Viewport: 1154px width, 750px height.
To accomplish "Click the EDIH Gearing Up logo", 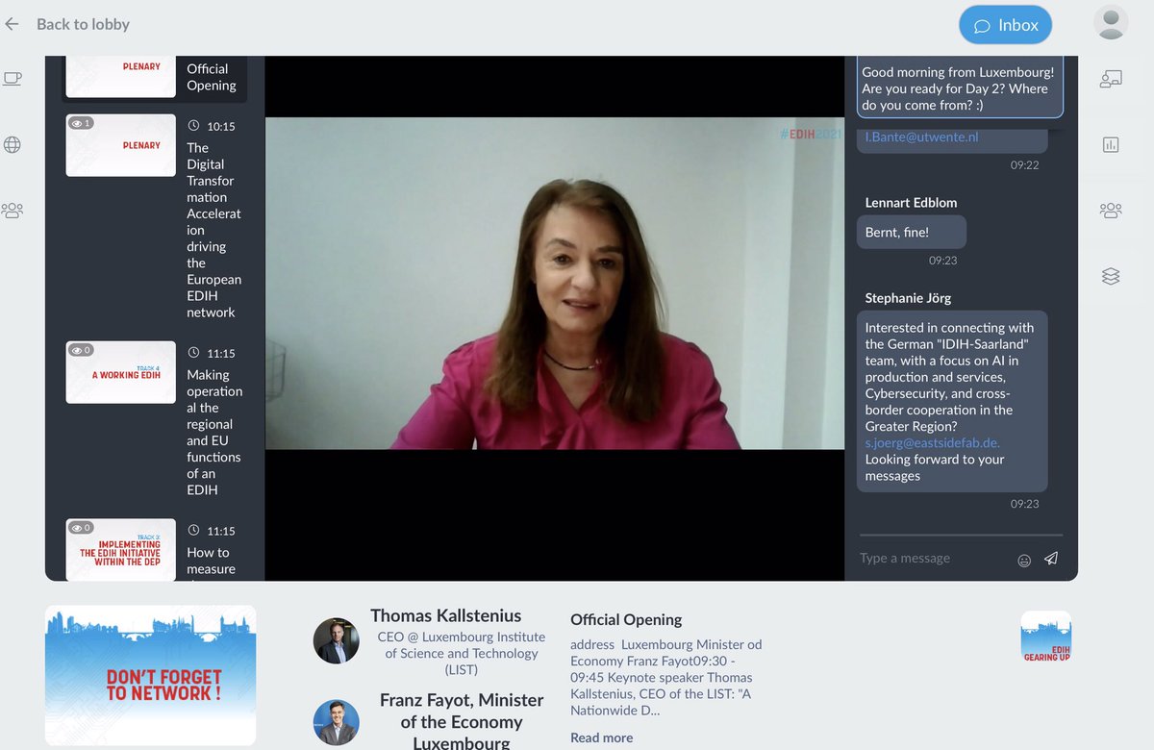I will (x=1046, y=636).
